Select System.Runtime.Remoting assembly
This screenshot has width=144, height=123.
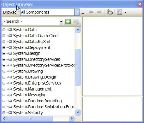[37, 101]
